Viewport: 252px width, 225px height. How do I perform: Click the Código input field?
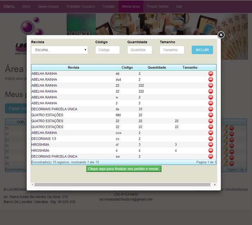tap(107, 50)
